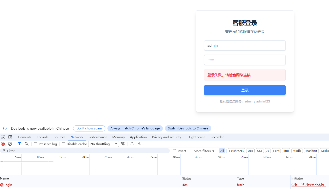The height and width of the screenshot is (189, 329).
Task: Open Privacy and security tab
Action: [166, 137]
